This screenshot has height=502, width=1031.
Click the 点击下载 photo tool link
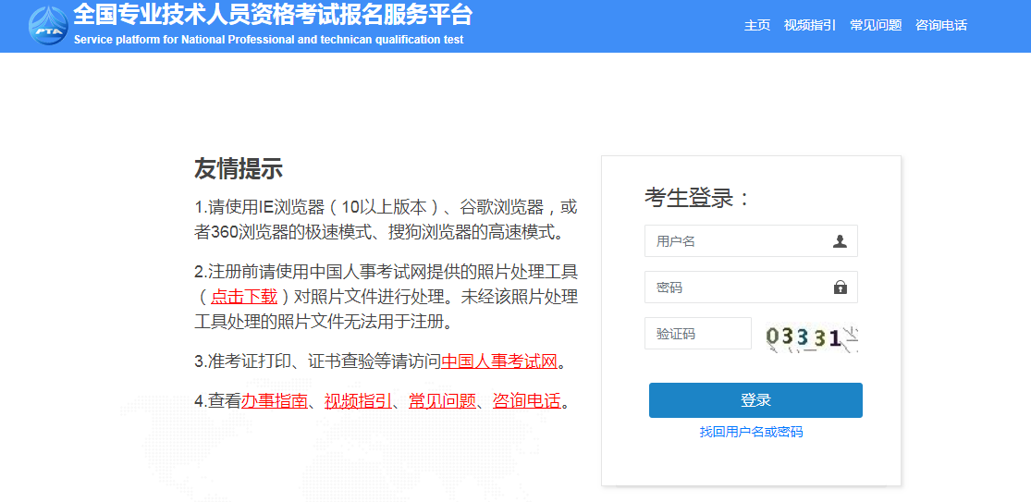tap(244, 297)
